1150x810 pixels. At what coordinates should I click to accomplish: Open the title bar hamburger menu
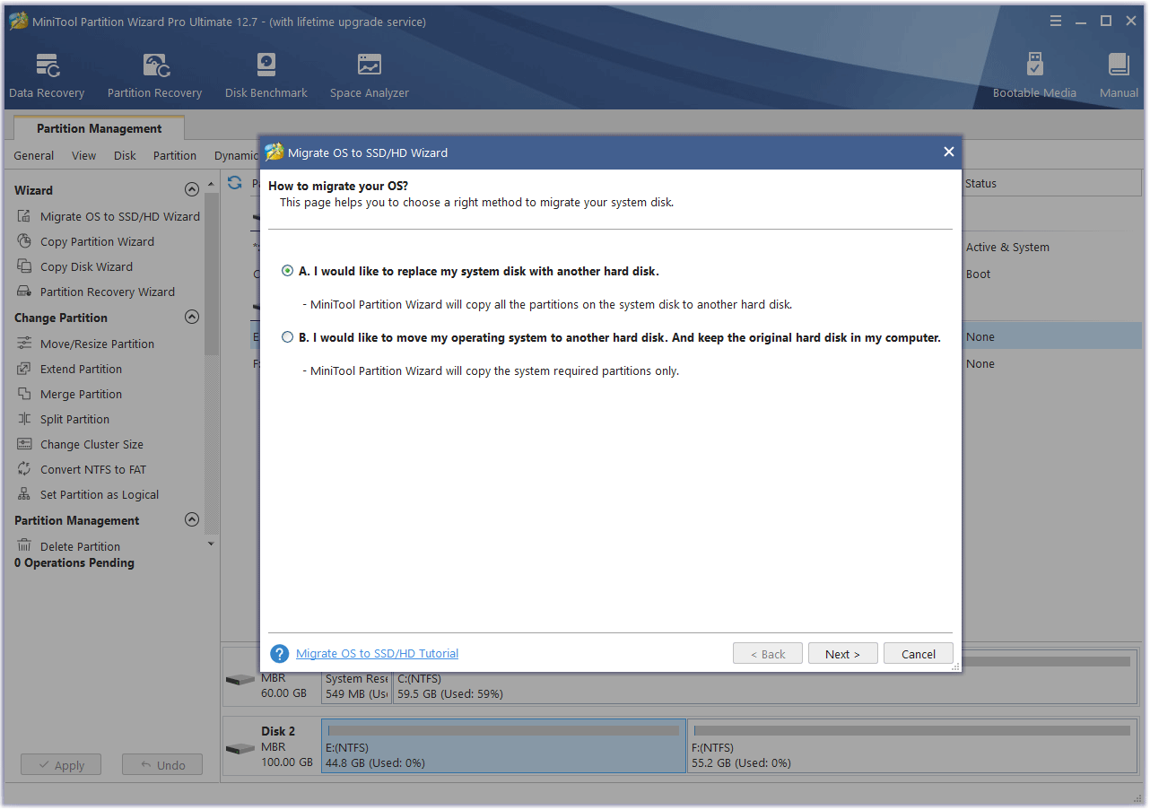tap(1056, 21)
